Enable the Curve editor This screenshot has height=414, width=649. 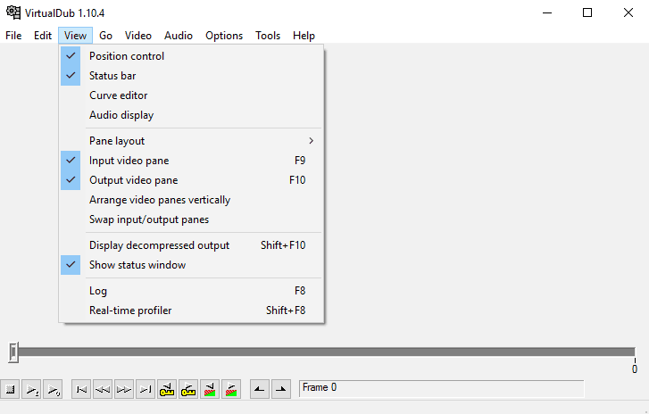pyautogui.click(x=191, y=95)
